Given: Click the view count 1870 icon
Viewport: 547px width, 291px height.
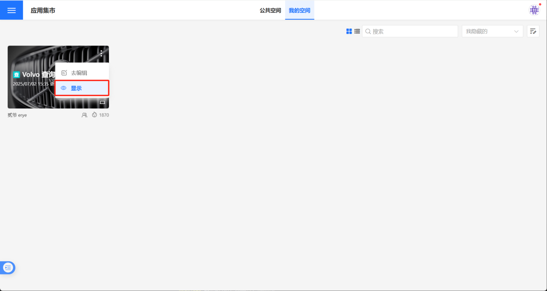Looking at the screenshot, I should [x=95, y=115].
